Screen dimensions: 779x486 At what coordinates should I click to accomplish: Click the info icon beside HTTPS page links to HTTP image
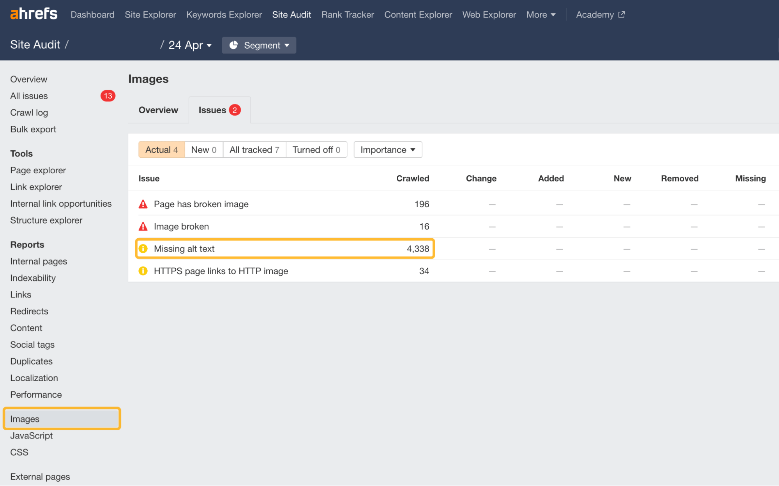[x=143, y=271]
